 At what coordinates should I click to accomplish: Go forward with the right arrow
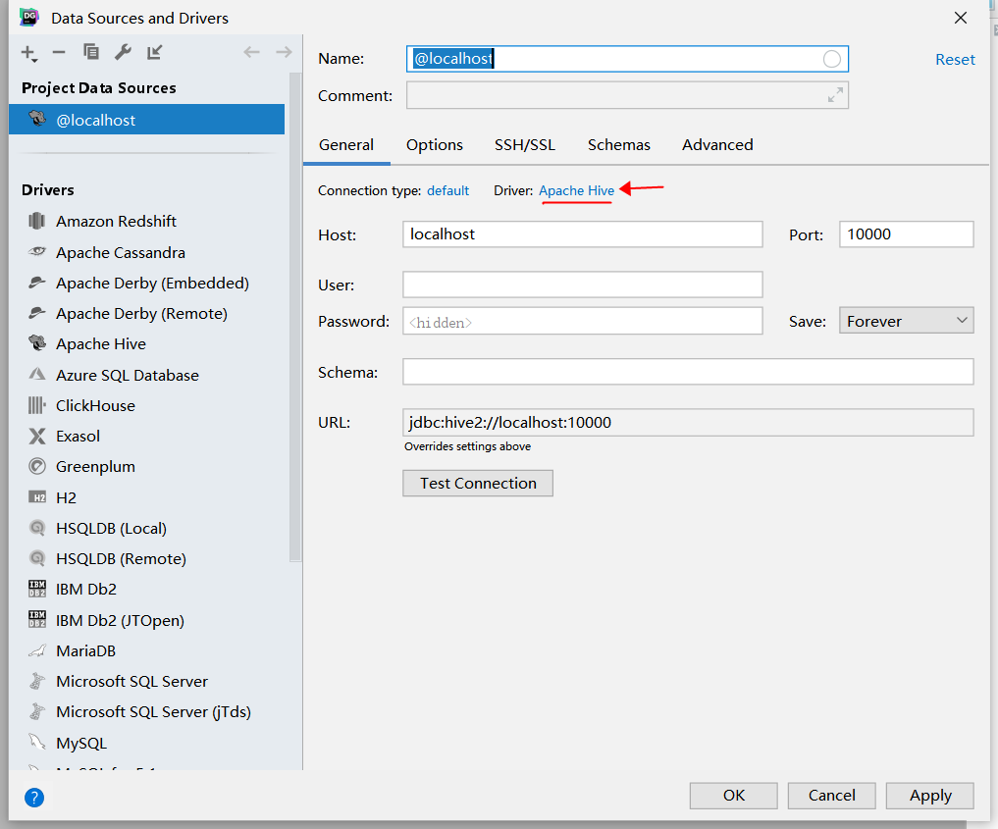point(284,52)
